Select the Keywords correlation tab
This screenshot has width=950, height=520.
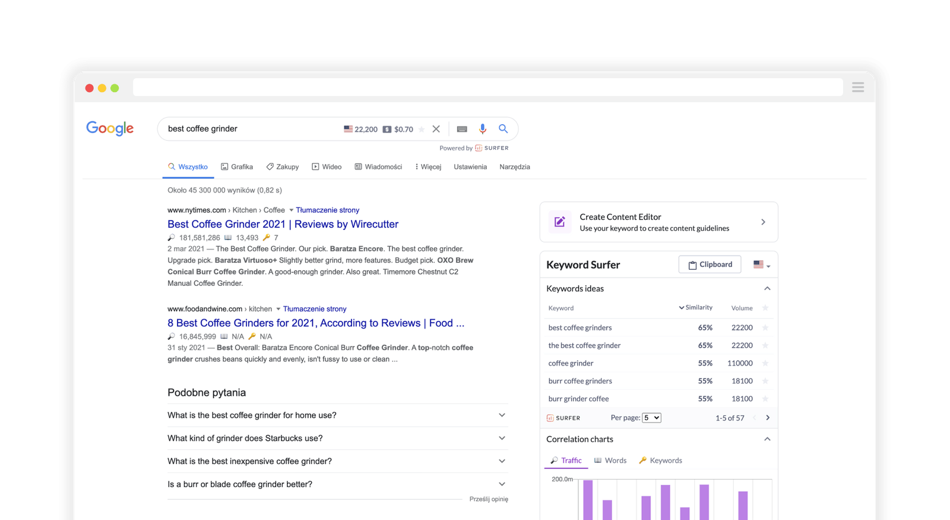pos(660,461)
